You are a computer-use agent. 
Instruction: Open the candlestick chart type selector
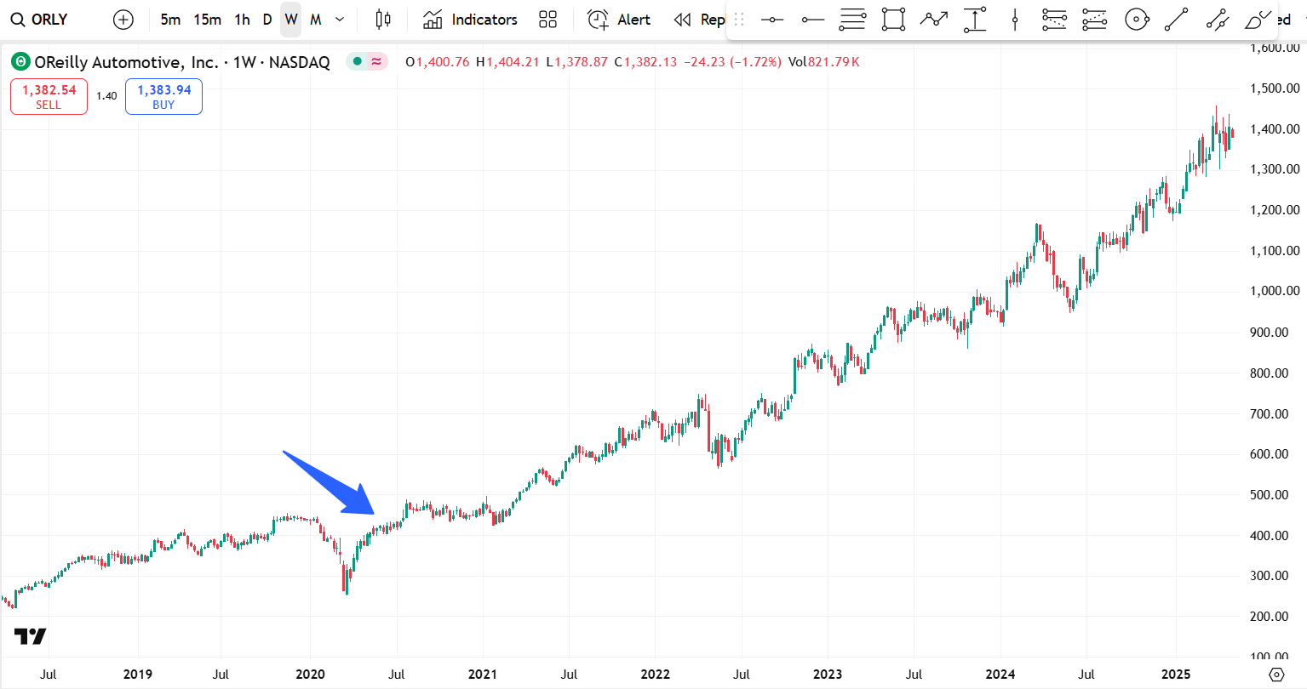pyautogui.click(x=383, y=19)
